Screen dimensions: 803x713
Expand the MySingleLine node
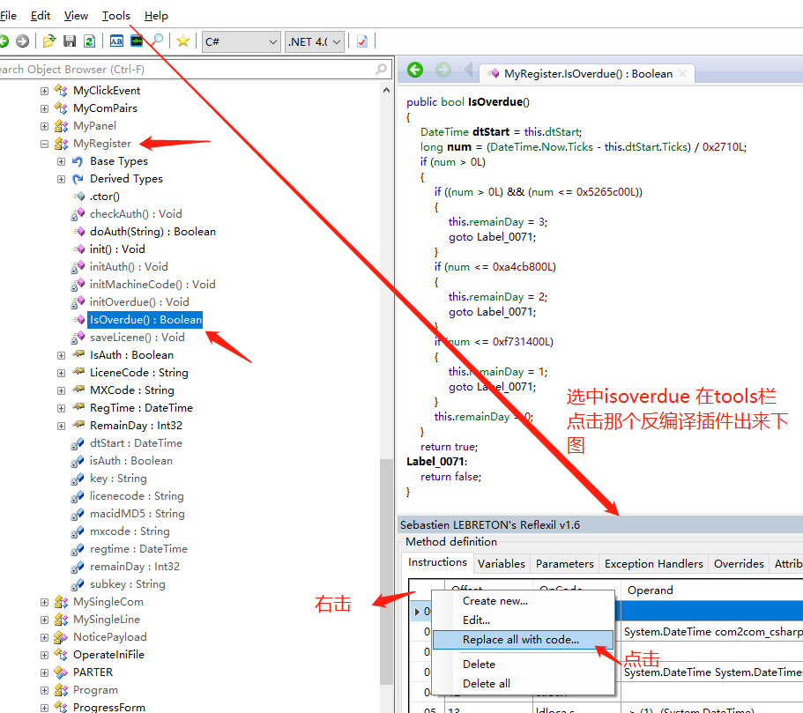click(45, 620)
